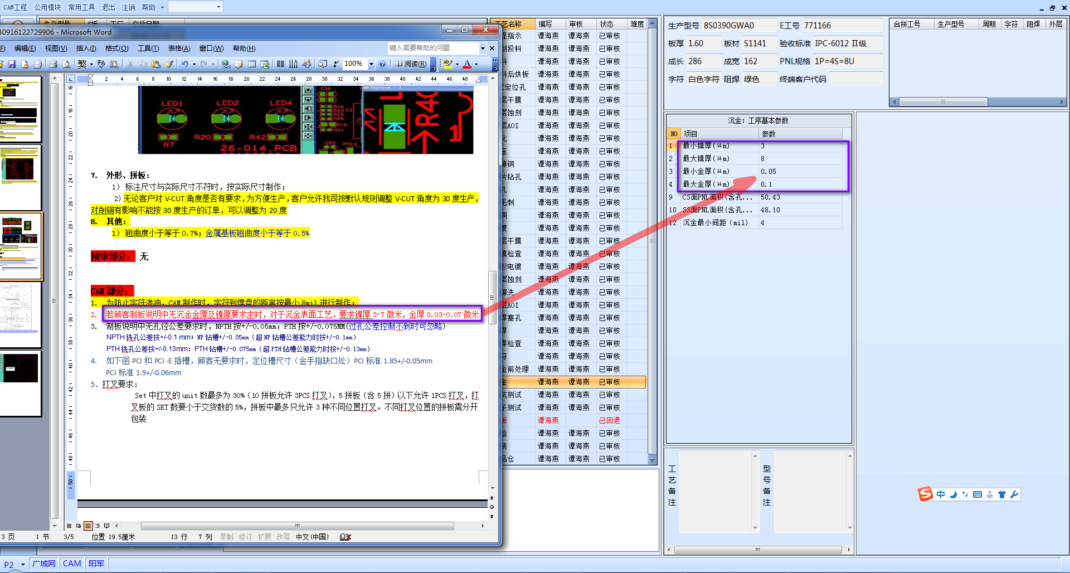Toggle 修订 track changes in status bar

[x=245, y=537]
